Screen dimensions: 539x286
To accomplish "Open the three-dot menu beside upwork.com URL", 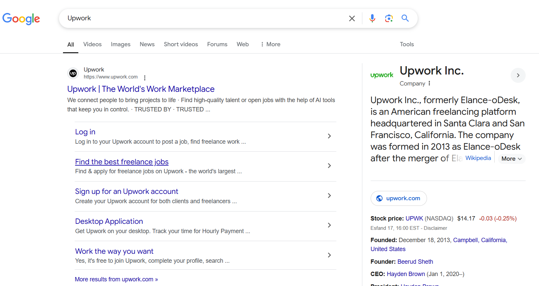I will point(145,78).
